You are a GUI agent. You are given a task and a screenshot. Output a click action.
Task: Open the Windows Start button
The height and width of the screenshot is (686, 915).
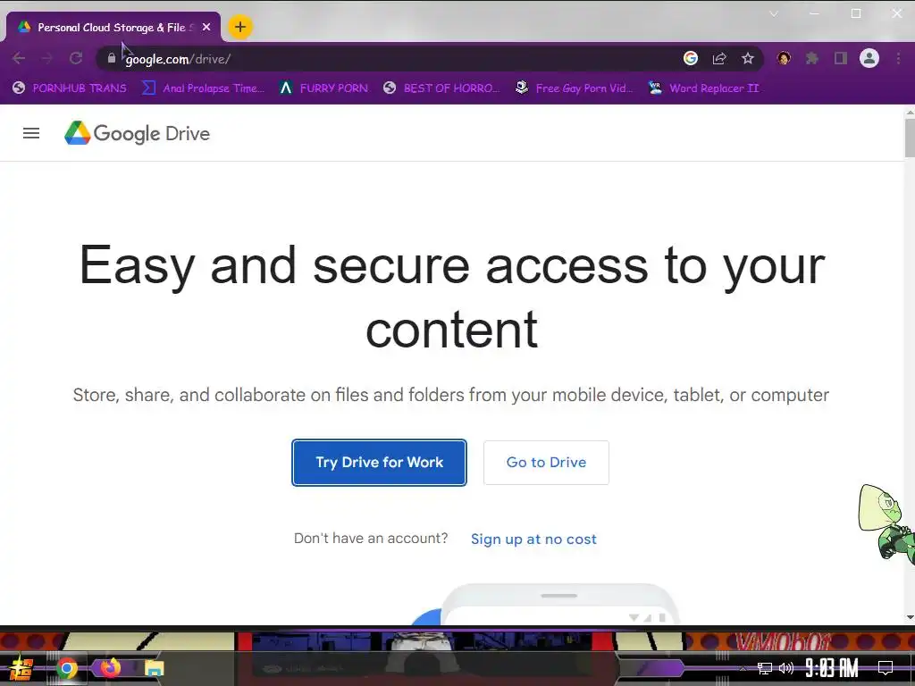tap(21, 668)
